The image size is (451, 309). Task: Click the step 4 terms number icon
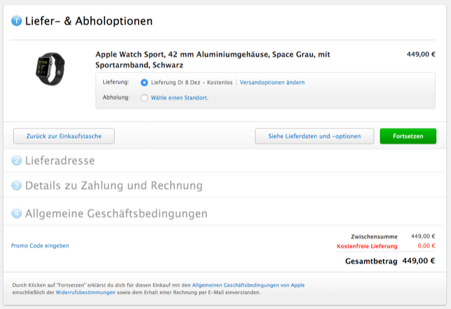pyautogui.click(x=17, y=214)
